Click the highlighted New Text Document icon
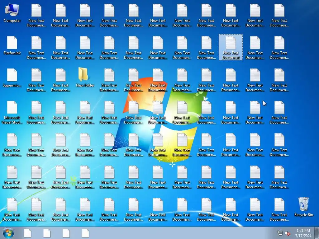 [231, 47]
